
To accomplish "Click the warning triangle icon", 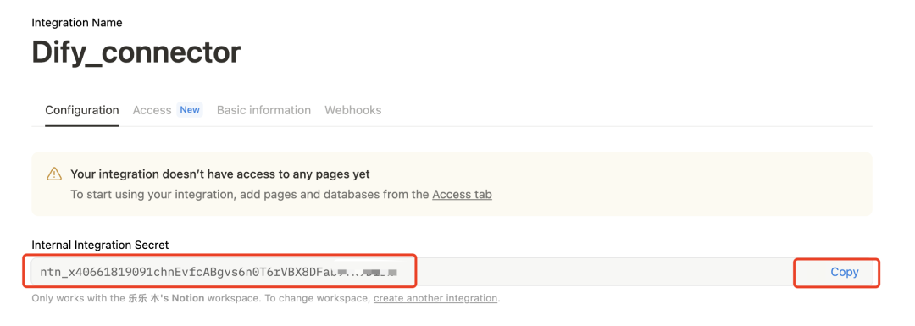I will coord(54,174).
